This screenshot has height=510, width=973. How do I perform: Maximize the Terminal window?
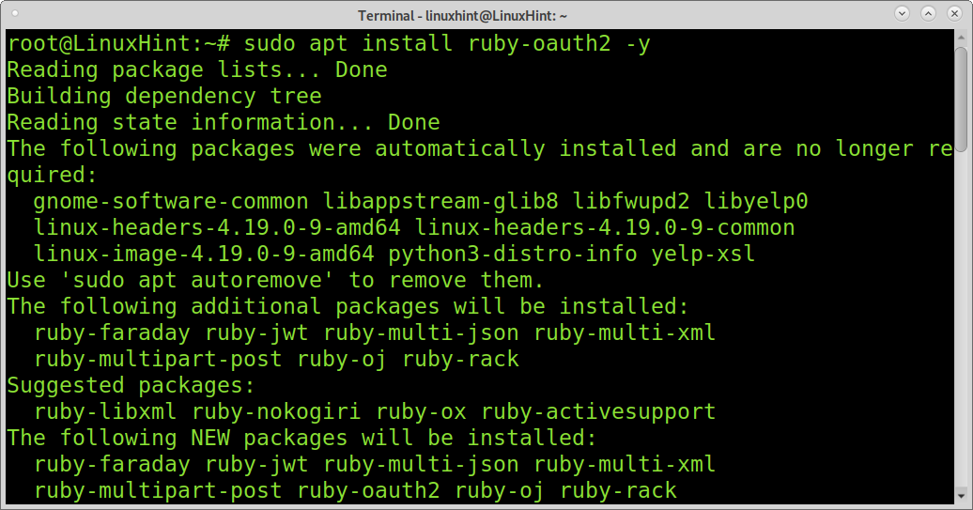click(x=928, y=13)
